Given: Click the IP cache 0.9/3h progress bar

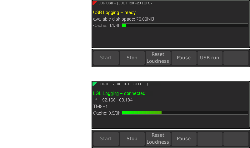Looking at the screenshot, I should coord(185,113).
